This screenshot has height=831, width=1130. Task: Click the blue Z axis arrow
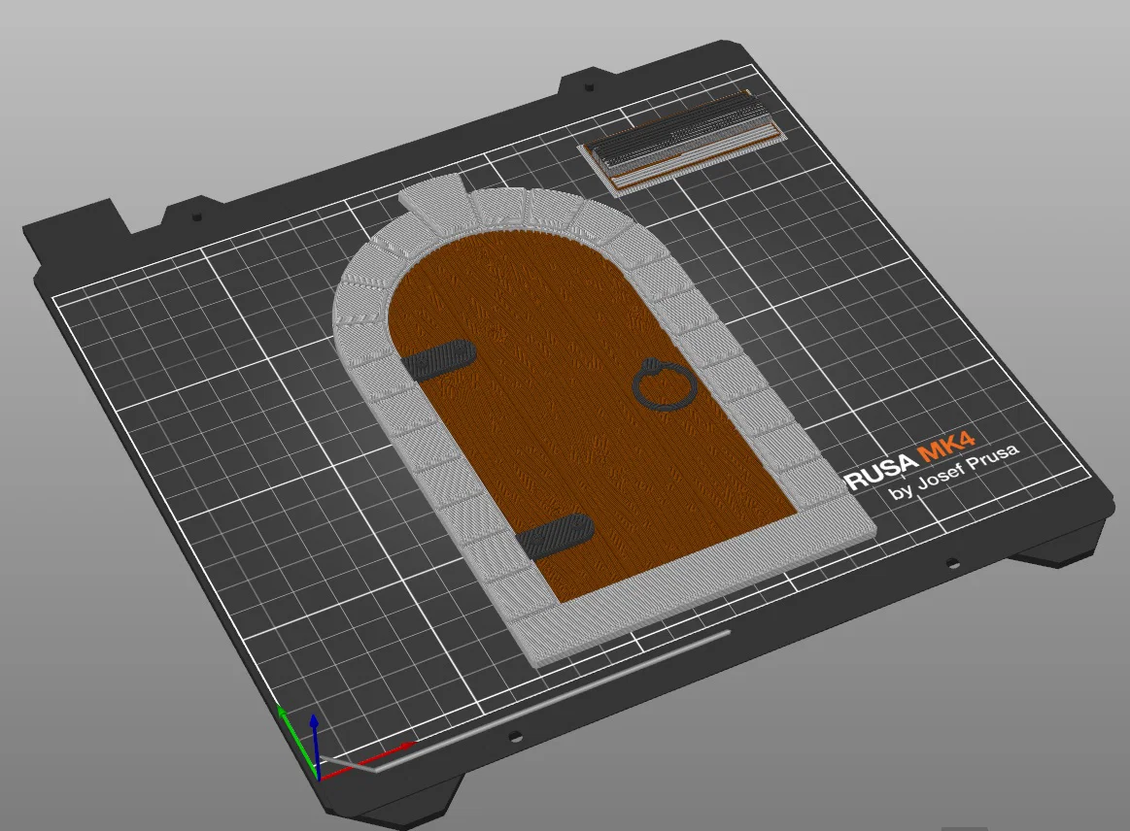[x=314, y=746]
